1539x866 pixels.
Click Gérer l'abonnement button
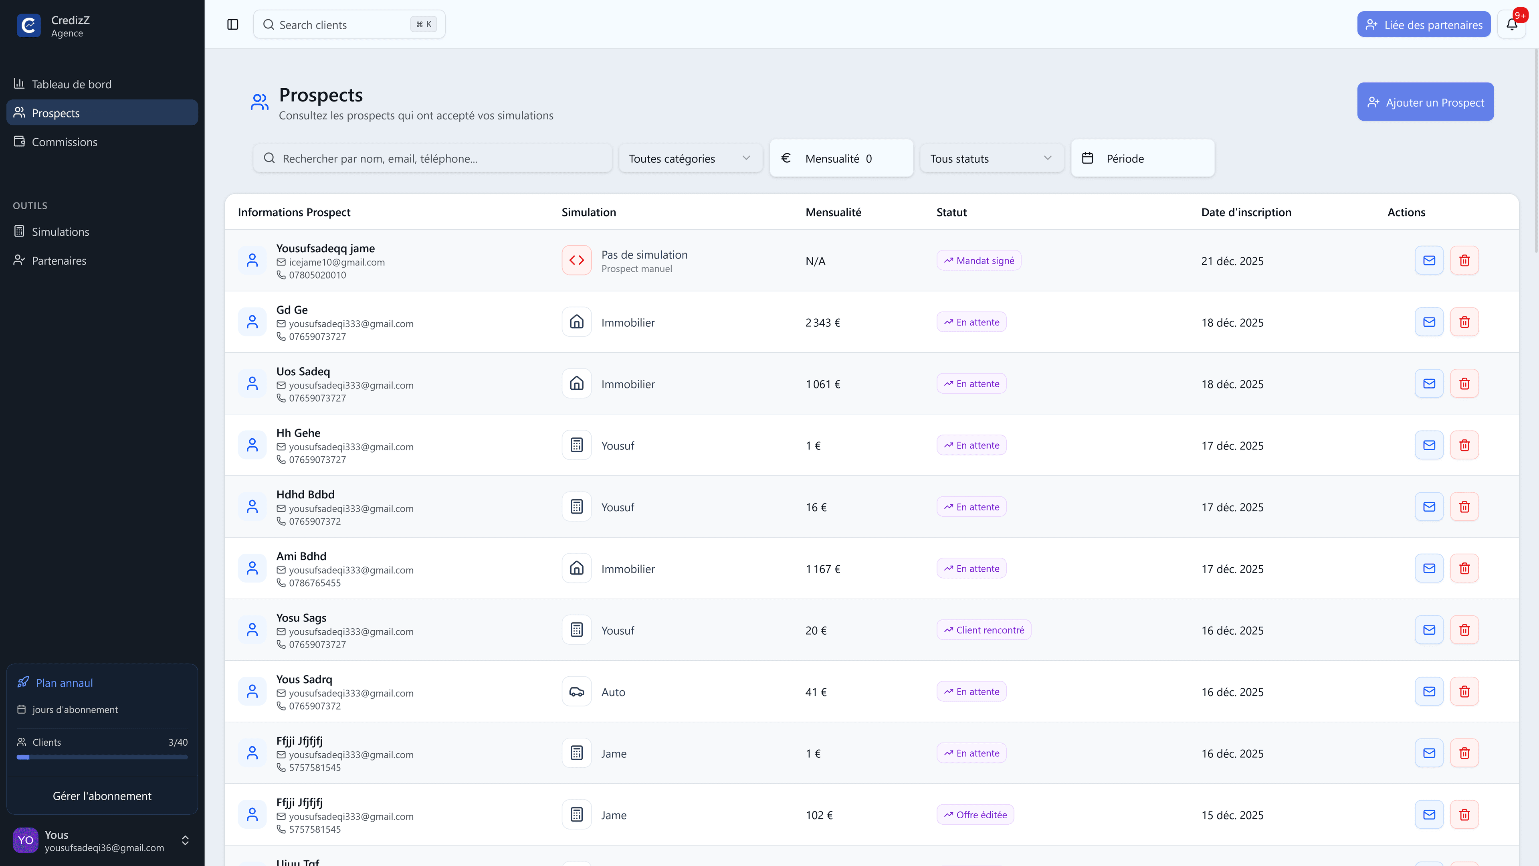[x=102, y=795]
